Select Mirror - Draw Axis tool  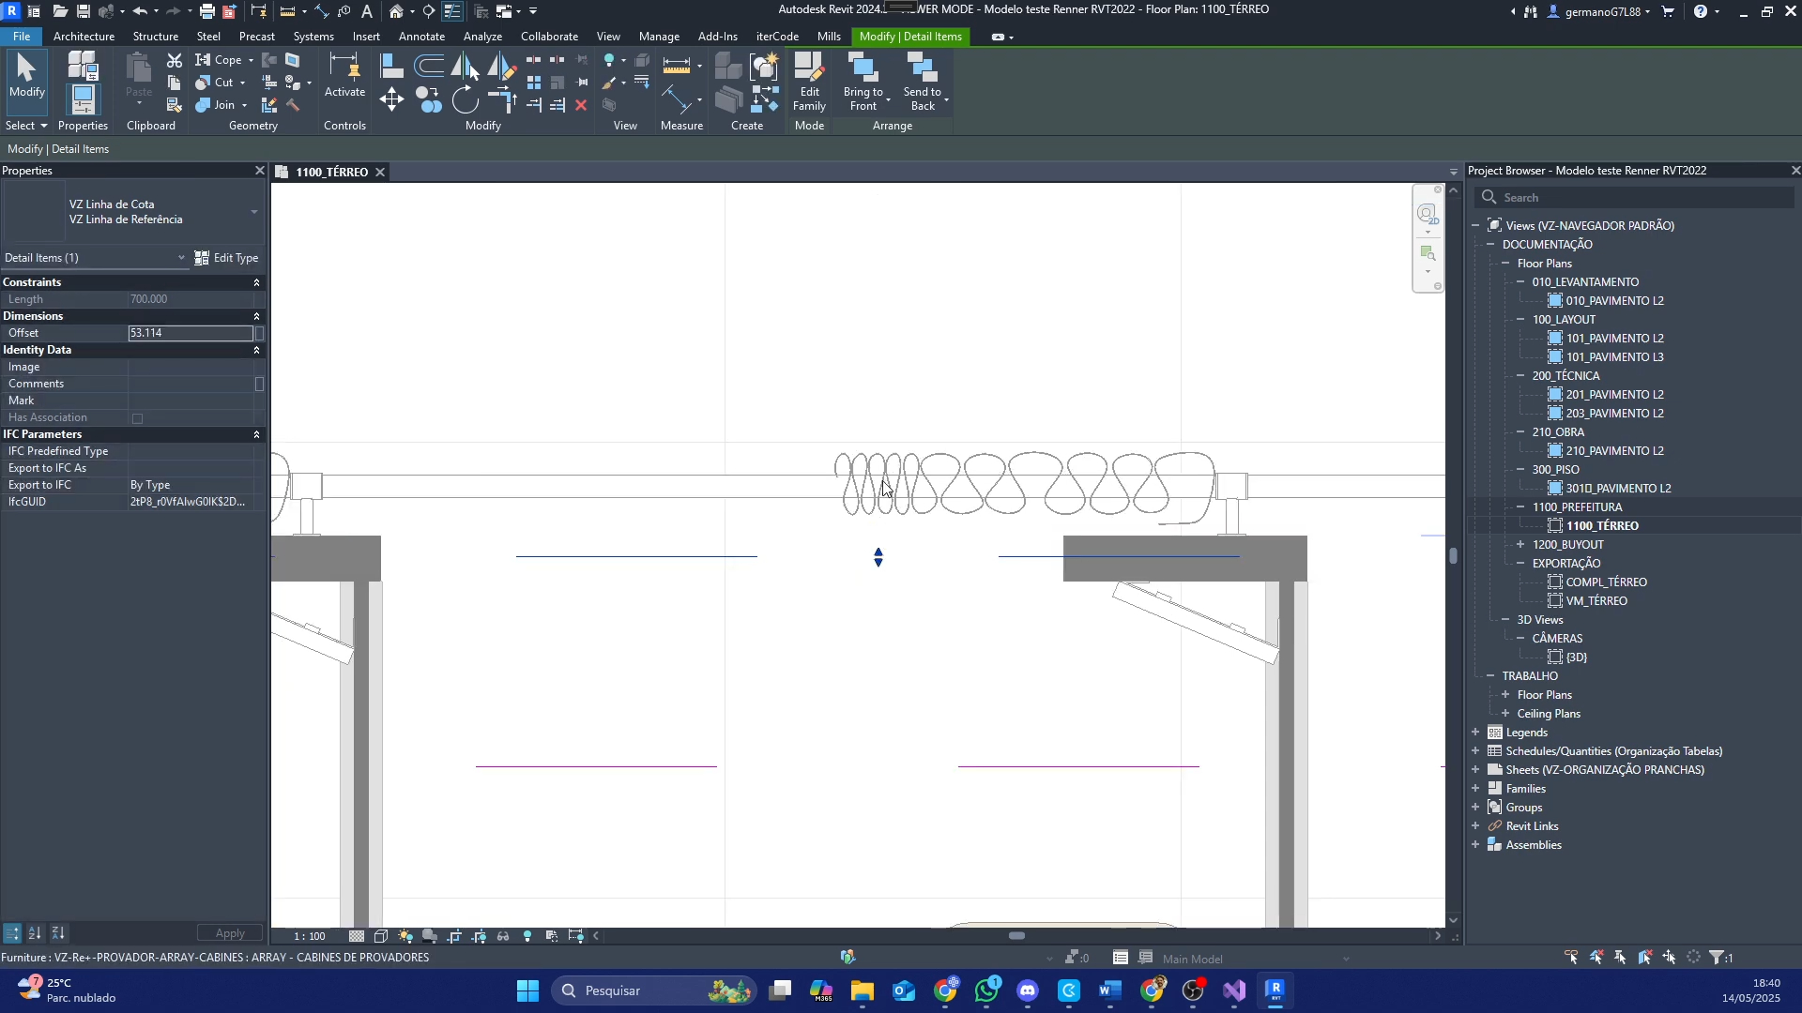click(502, 65)
